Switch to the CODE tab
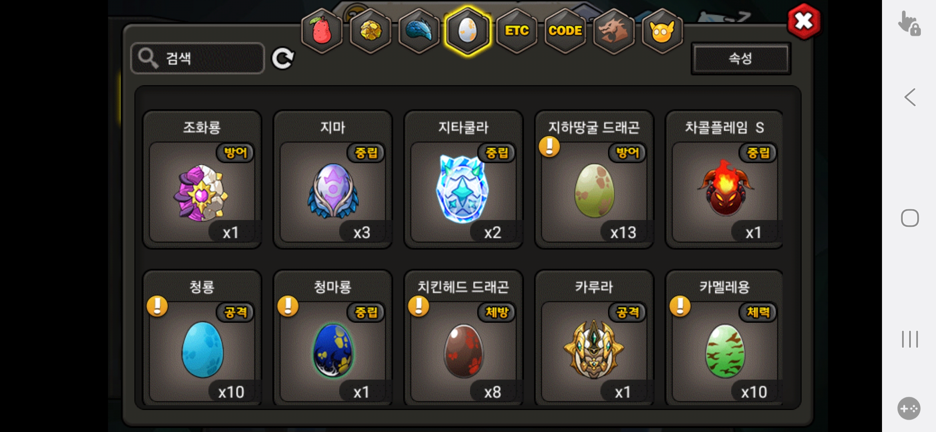936x432 pixels. pyautogui.click(x=565, y=31)
